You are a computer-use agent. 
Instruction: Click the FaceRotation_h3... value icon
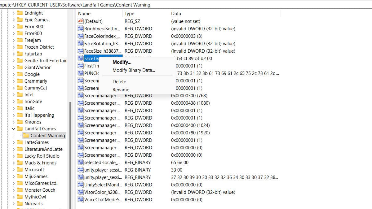coord(81,43)
